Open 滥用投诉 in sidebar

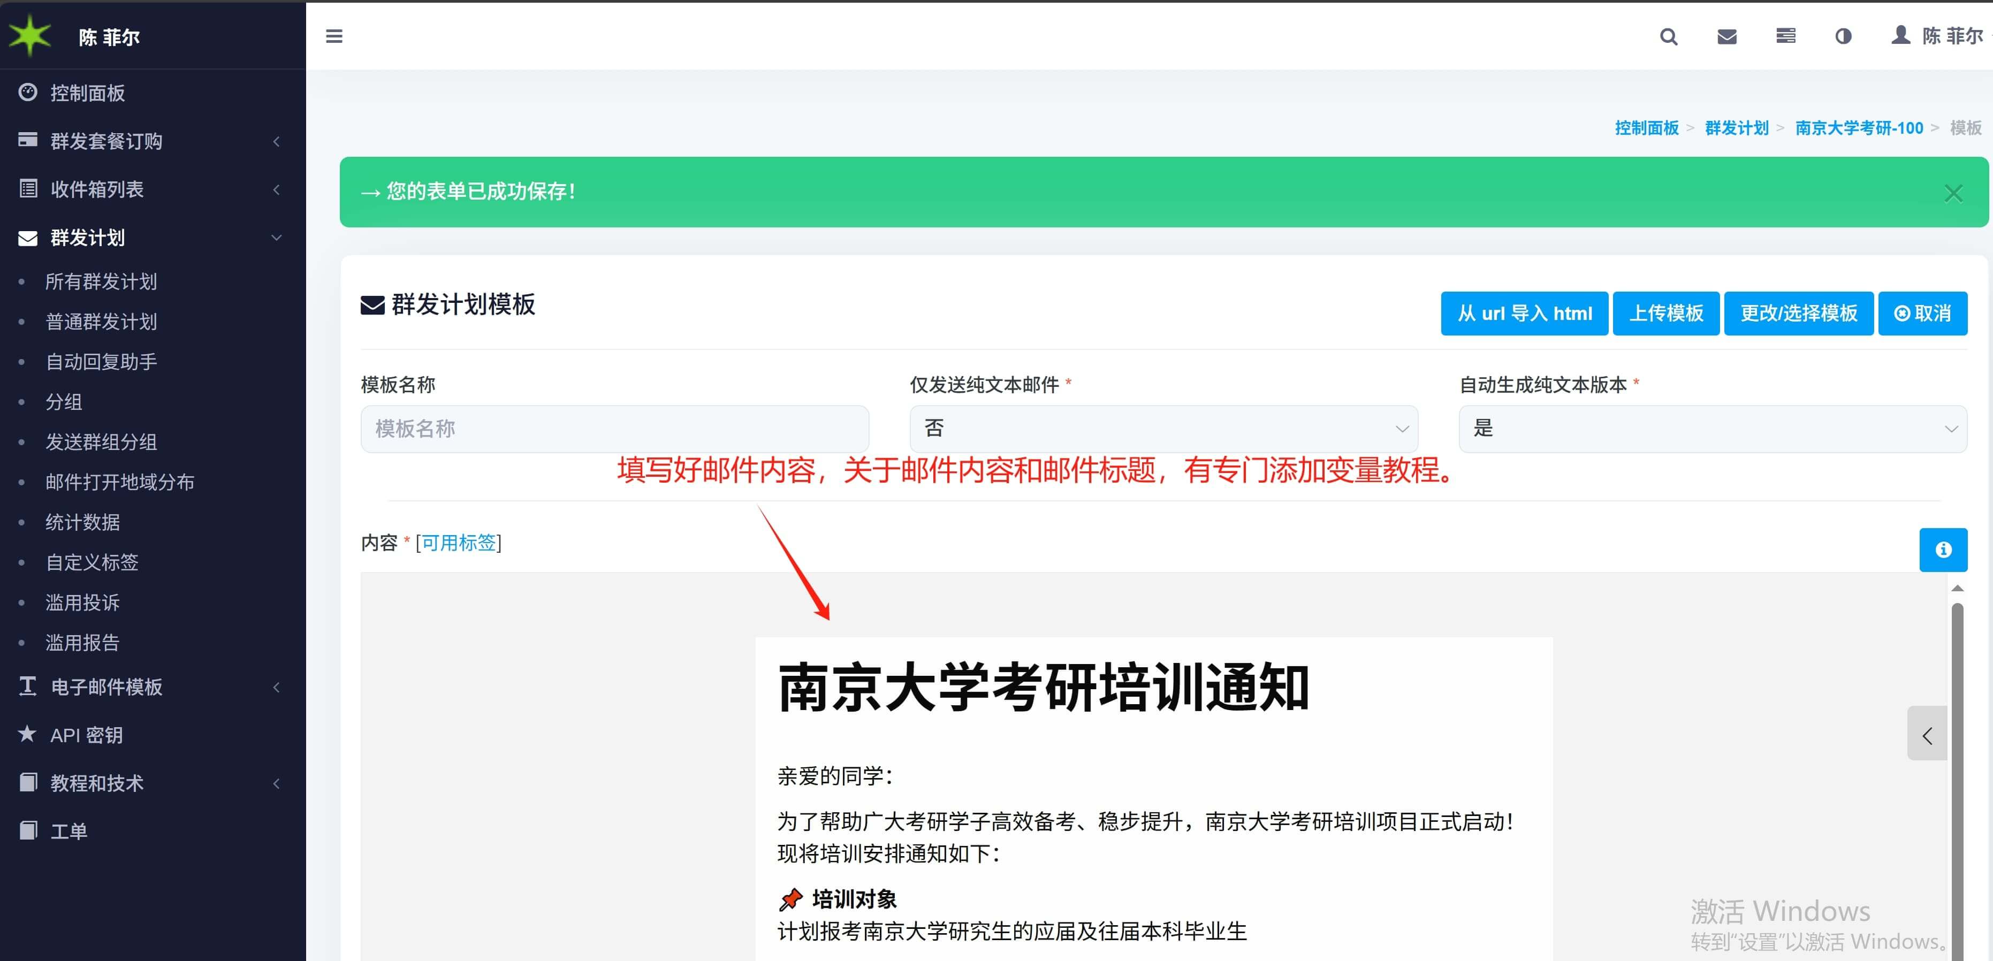(x=83, y=602)
